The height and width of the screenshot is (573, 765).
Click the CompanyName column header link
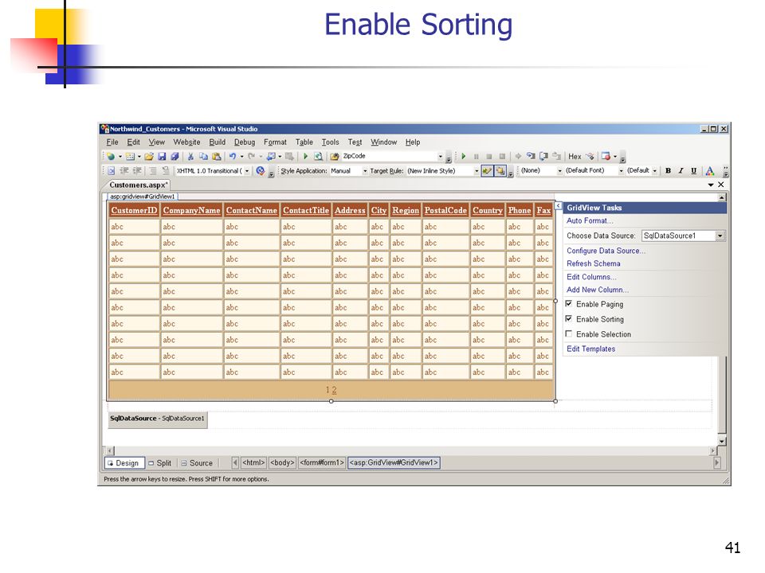click(191, 210)
